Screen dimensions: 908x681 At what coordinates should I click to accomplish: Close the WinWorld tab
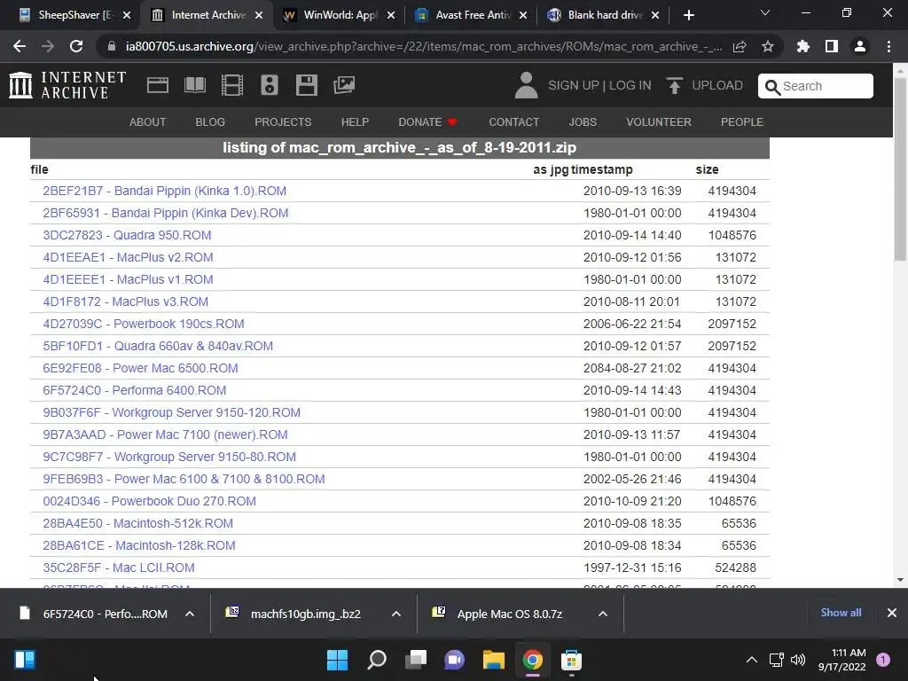391,16
